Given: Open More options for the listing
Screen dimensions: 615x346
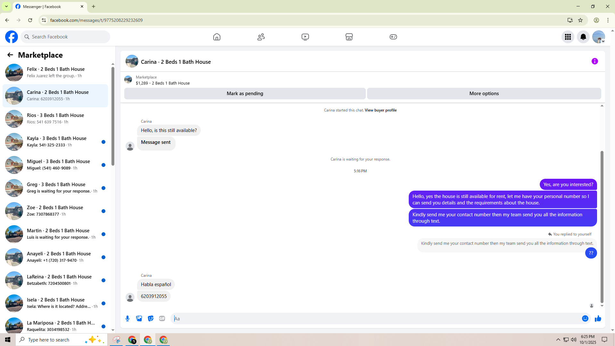Looking at the screenshot, I should [x=484, y=94].
